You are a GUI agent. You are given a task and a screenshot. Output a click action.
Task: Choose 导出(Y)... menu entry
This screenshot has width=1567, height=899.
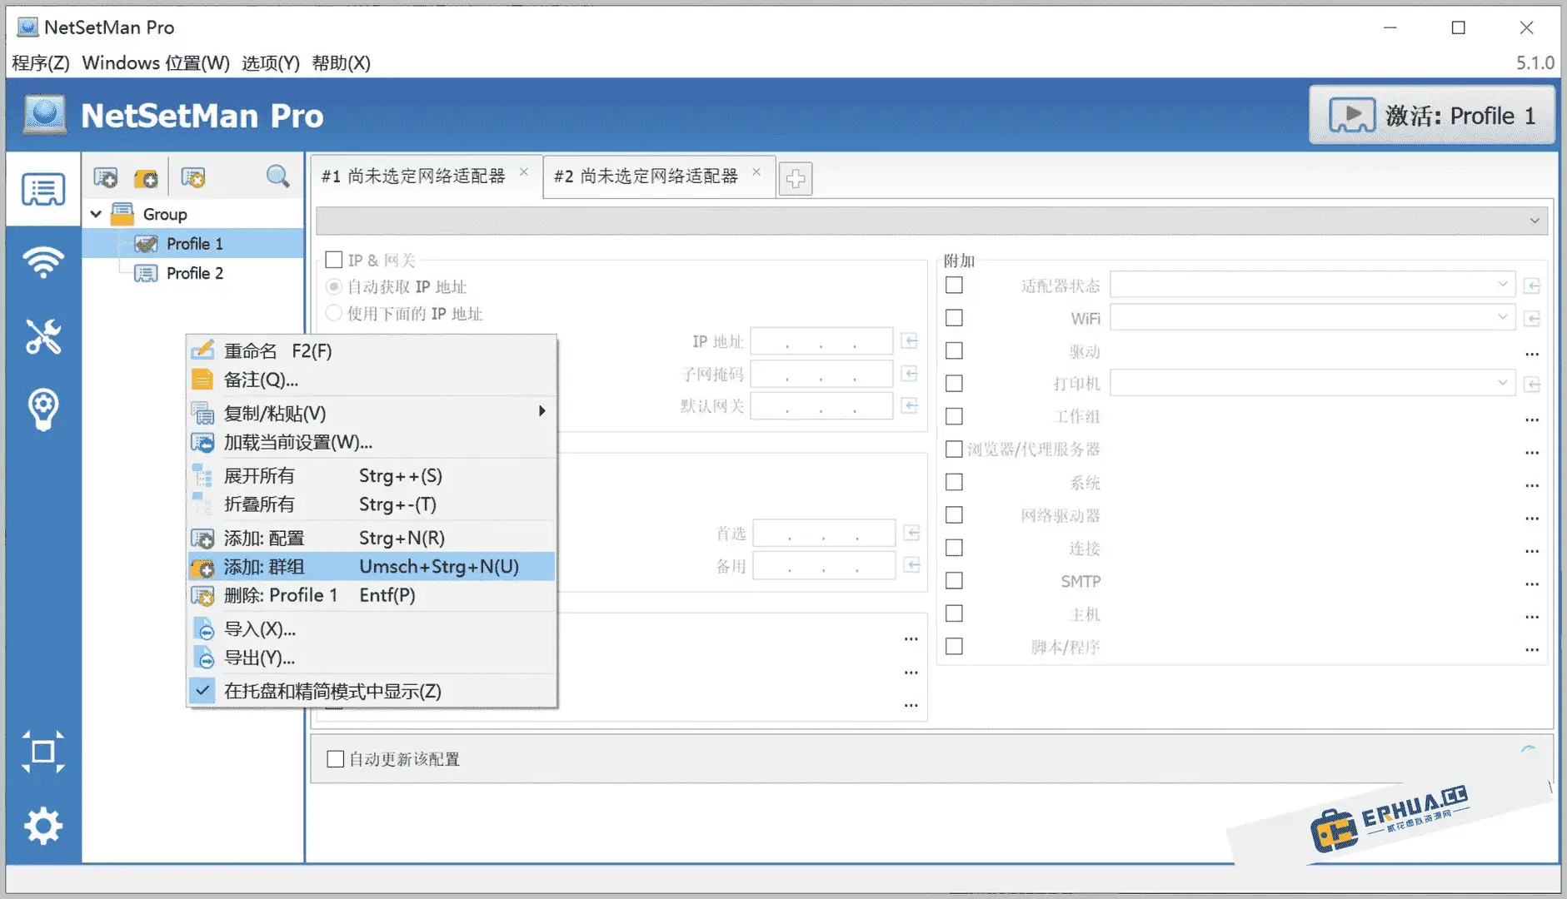tap(372, 658)
